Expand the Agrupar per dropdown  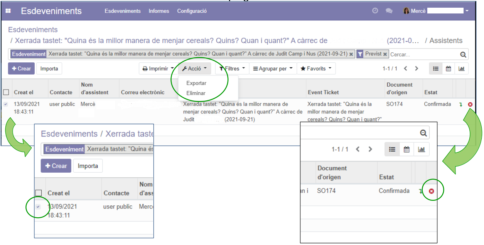point(272,69)
